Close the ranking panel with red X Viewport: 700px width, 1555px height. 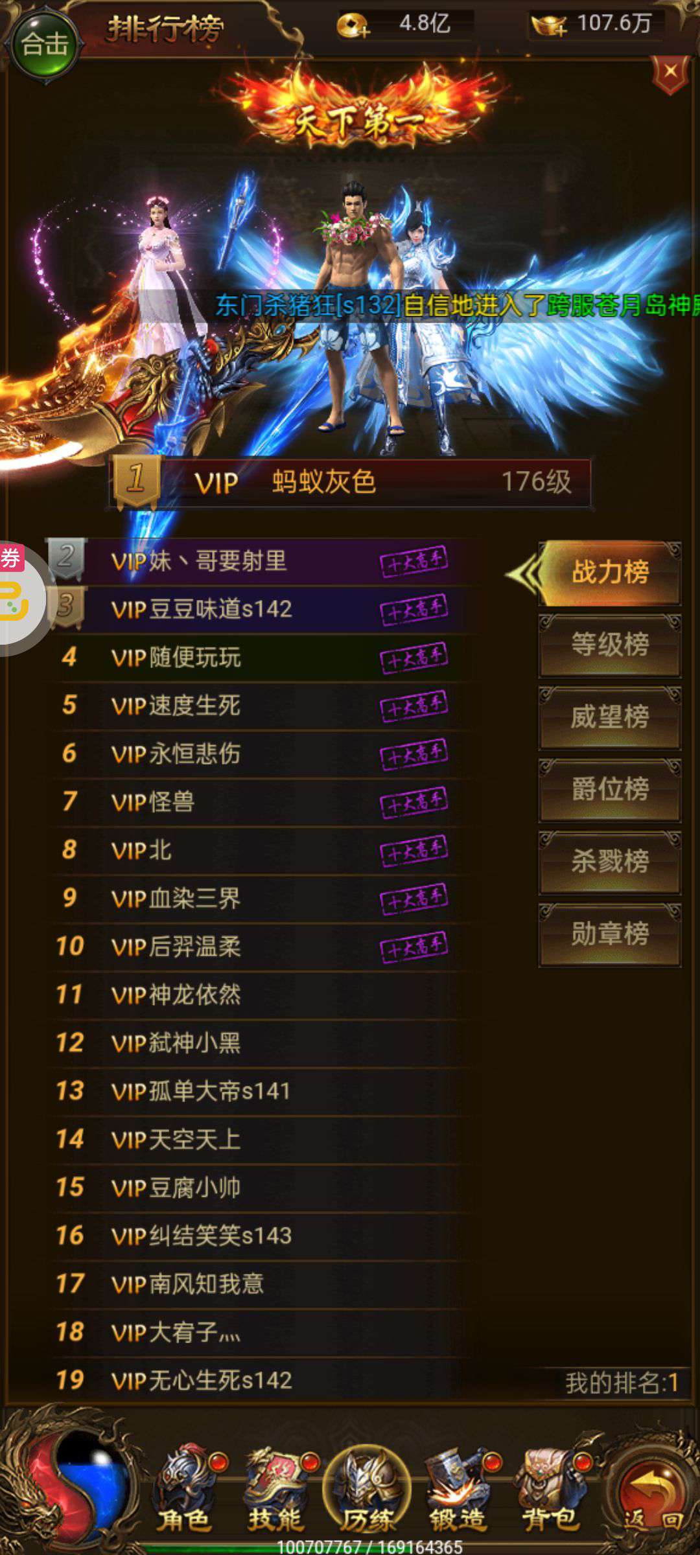coord(671,73)
